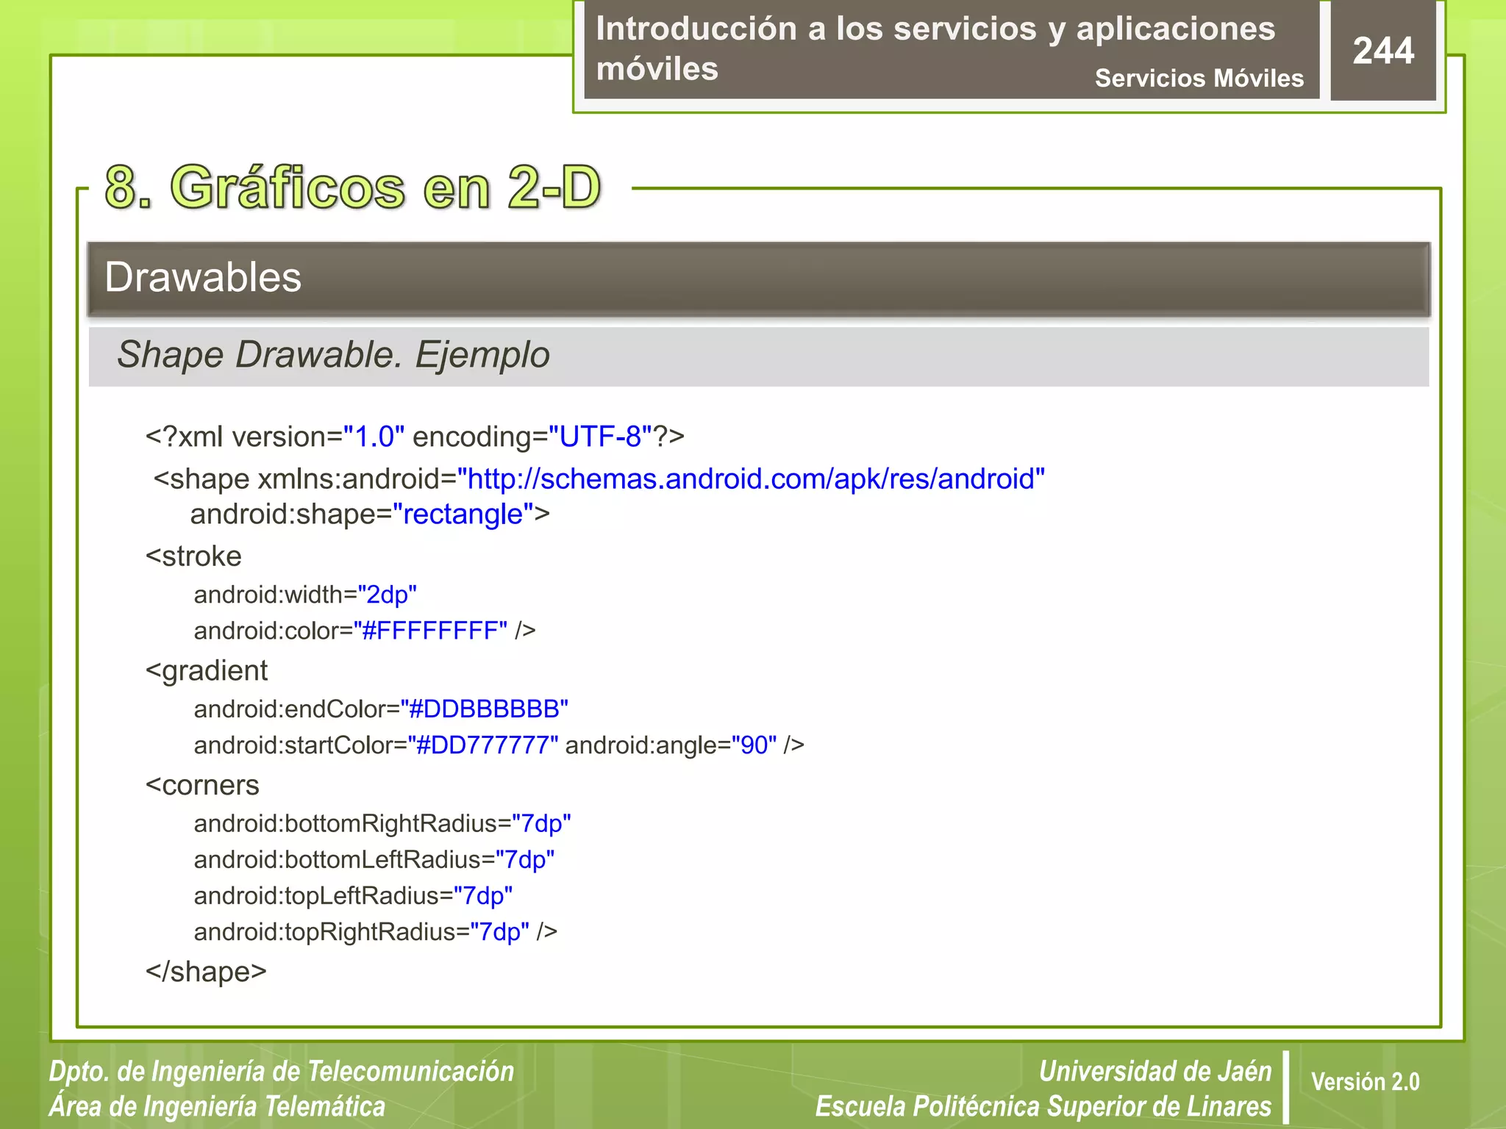Select the header 'Introducción a los servicios y aplicaciones móviles'
The image size is (1506, 1129).
(x=935, y=49)
